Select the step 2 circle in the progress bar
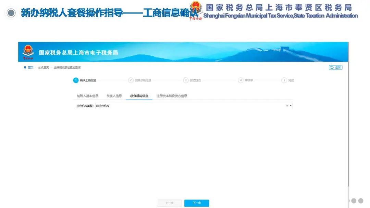This screenshot has width=370, height=208. coord(131,80)
